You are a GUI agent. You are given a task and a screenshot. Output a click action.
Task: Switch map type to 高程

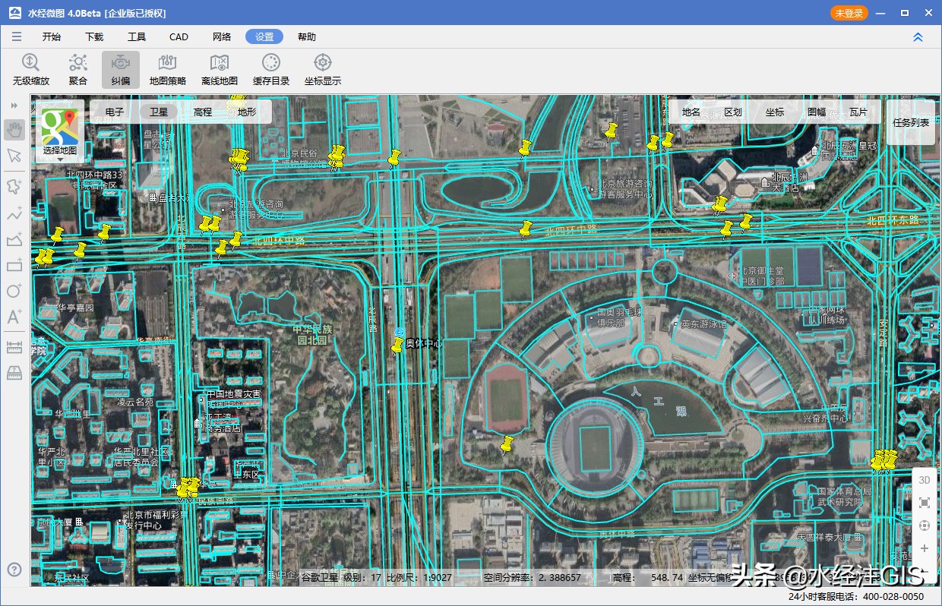(203, 112)
